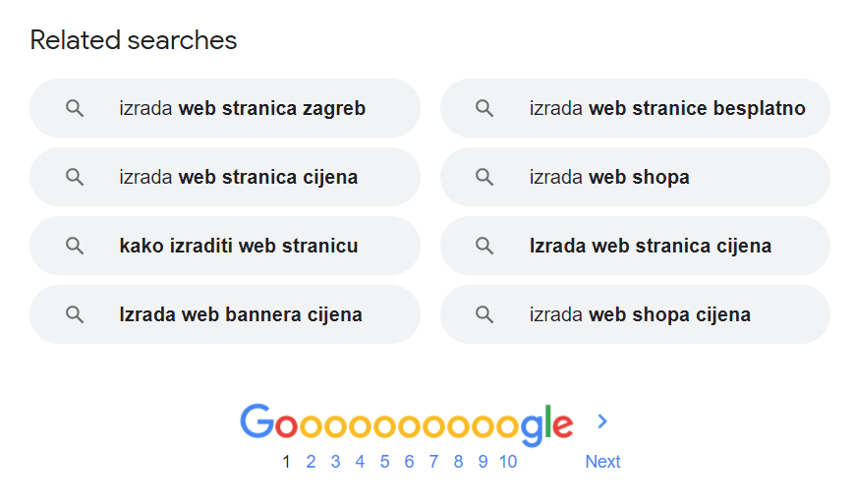
Task: Click search icon beside "izrada web shopa cijena"
Action: click(484, 314)
